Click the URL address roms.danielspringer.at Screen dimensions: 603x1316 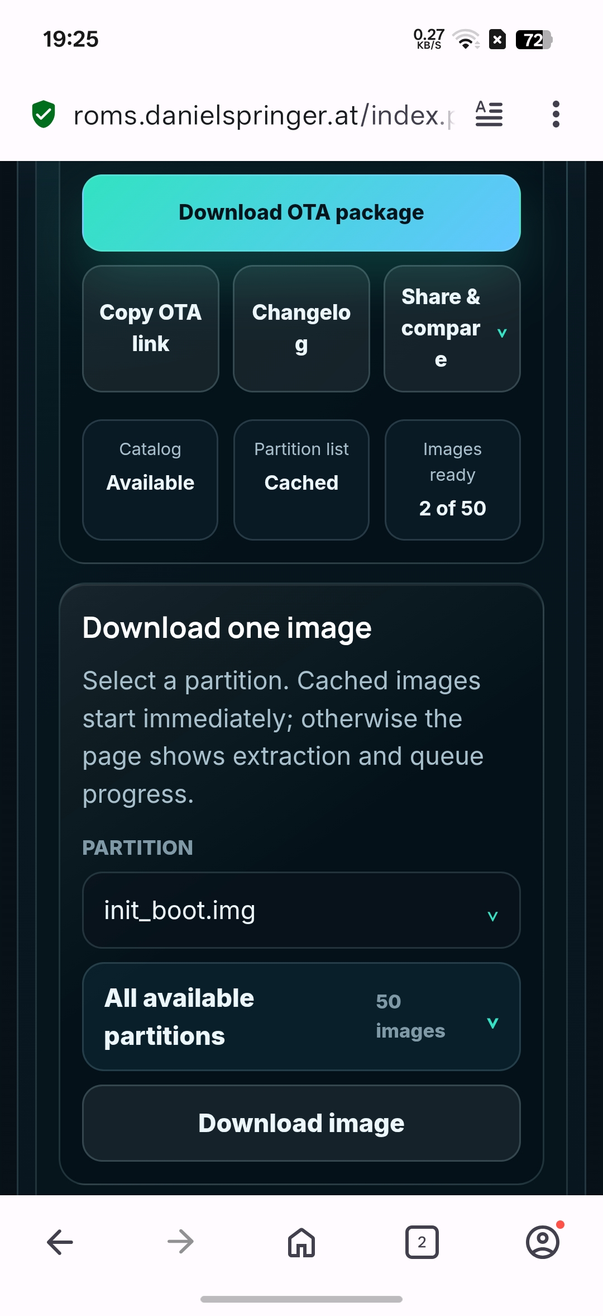click(264, 115)
